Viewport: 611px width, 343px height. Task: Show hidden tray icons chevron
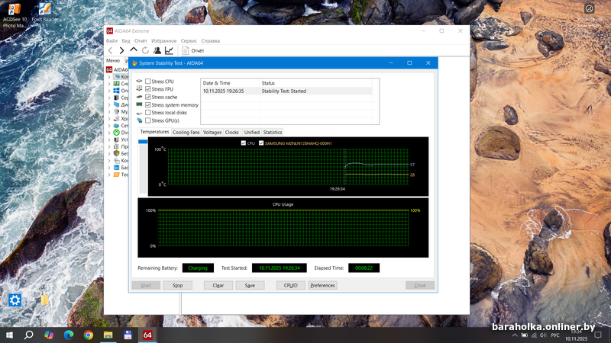515,335
